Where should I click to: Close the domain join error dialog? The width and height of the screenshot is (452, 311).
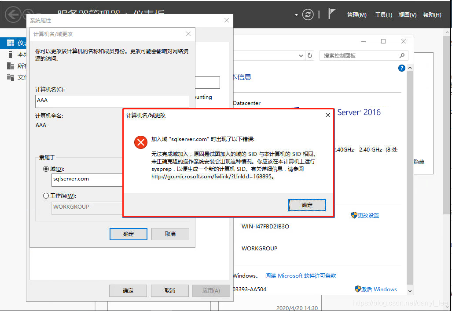tap(328, 116)
